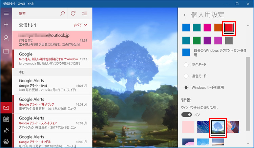Choose the Windows モードを使用 option
This screenshot has width=254, height=148.
[186, 88]
